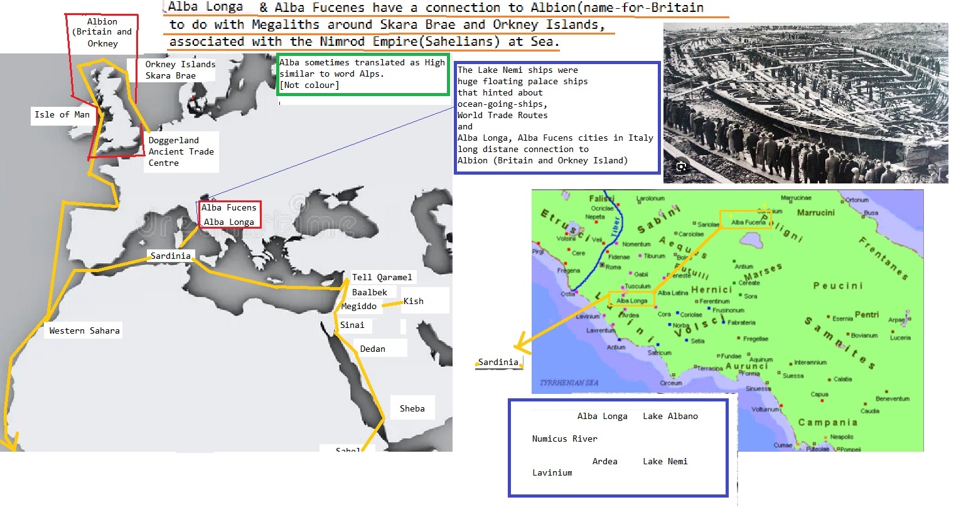Select the Lake Albano text in blue box
This screenshot has width=961, height=507.
click(x=670, y=416)
